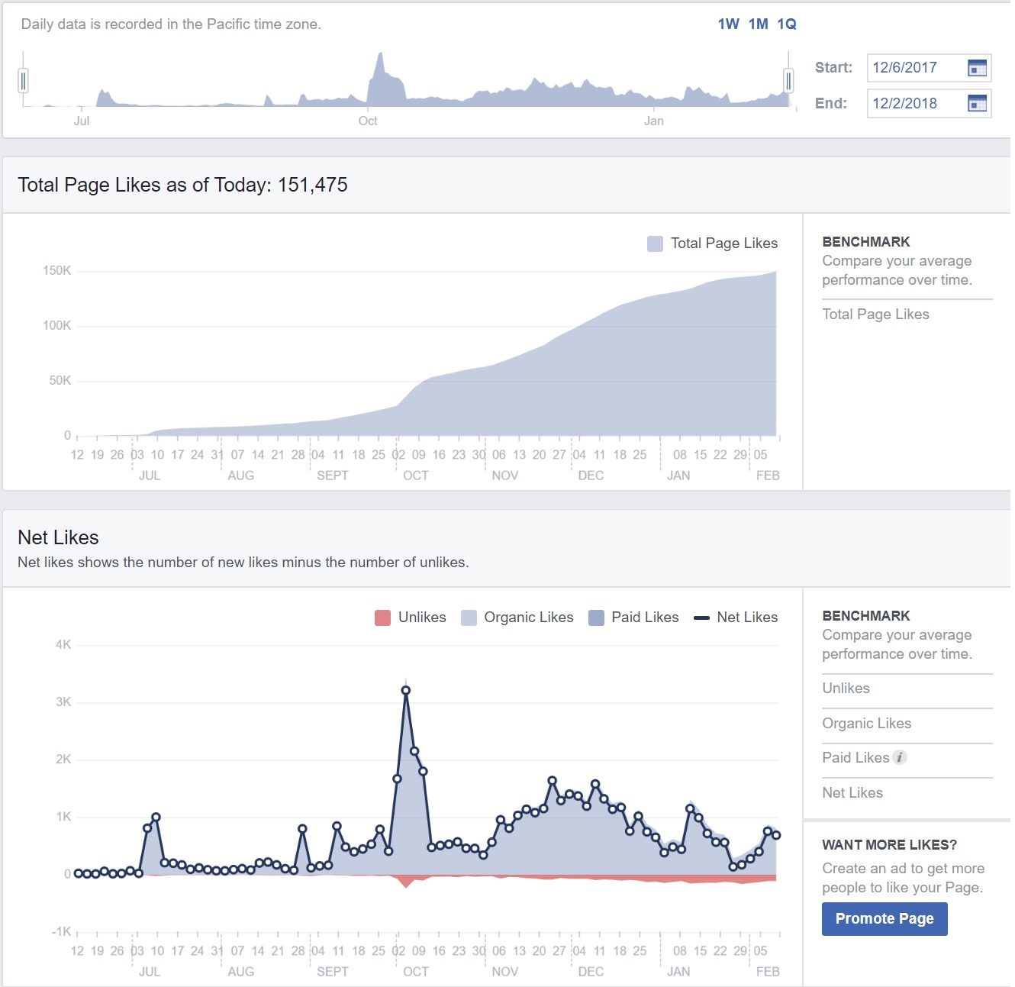Viewport: 1015px width, 987px height.
Task: Click the 'WANT MORE LIKES?' heading
Action: pyautogui.click(x=889, y=845)
